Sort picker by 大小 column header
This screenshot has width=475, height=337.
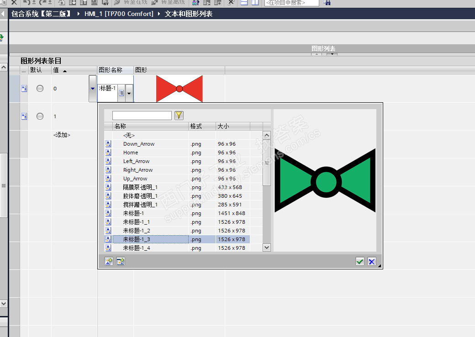[x=233, y=126]
